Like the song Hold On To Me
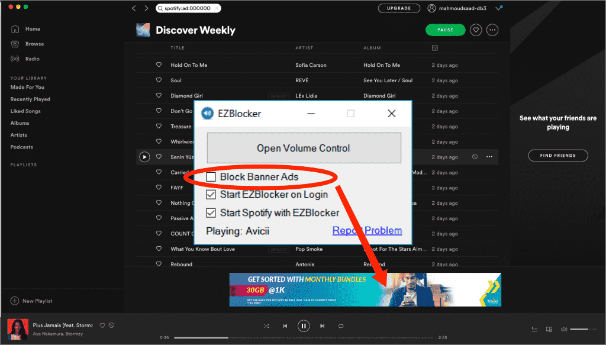The image size is (606, 345). pyautogui.click(x=159, y=65)
